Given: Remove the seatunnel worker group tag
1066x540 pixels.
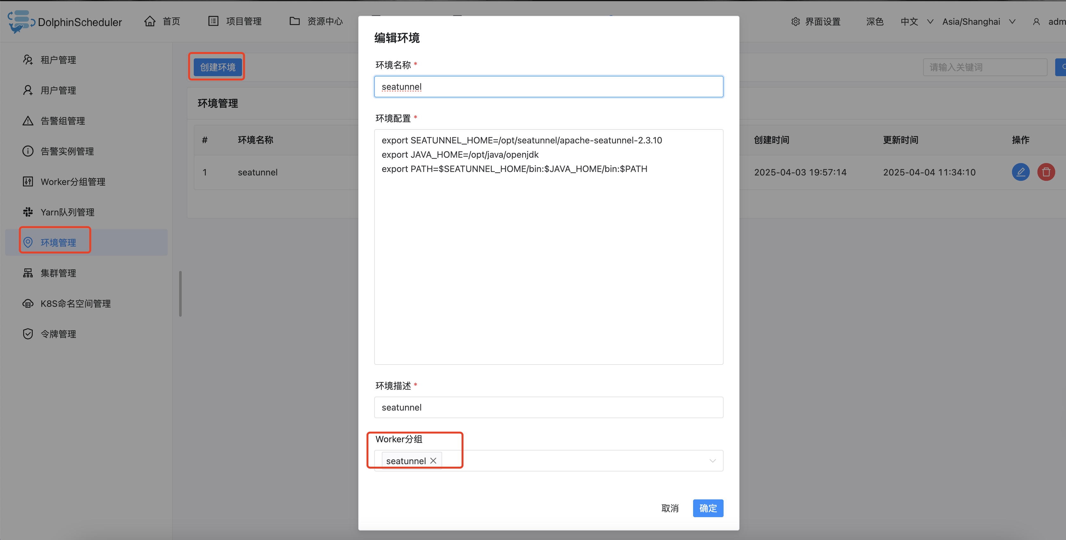Looking at the screenshot, I should point(433,461).
